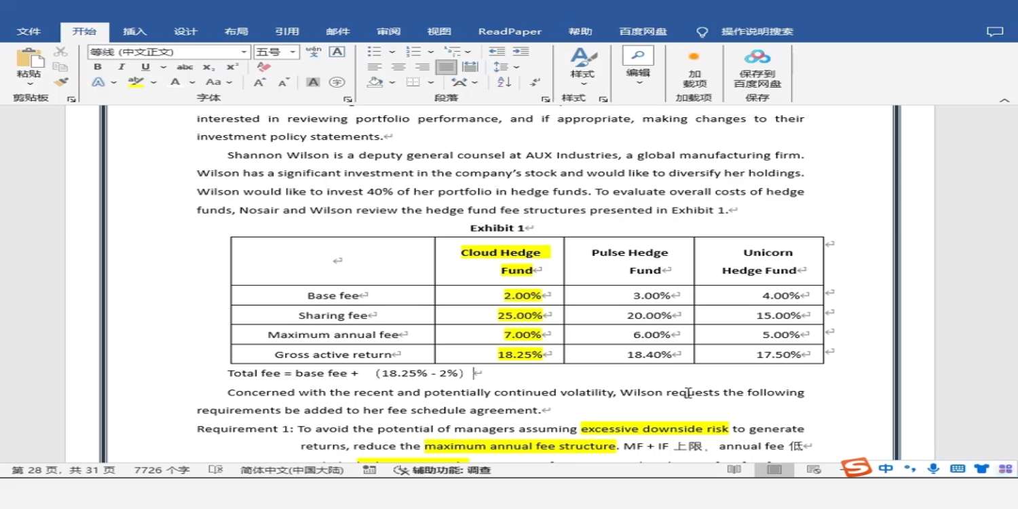Click the Save to Baidu Netdisk icon
1018x509 pixels.
tap(757, 68)
